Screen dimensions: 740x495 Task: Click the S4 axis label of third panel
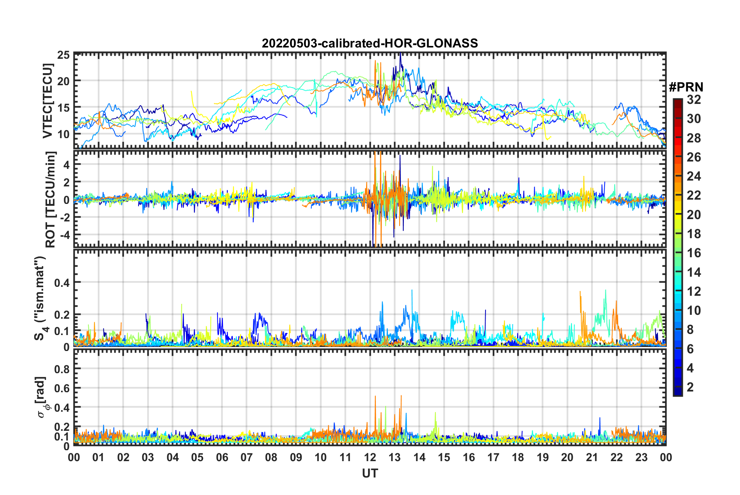click(x=40, y=298)
